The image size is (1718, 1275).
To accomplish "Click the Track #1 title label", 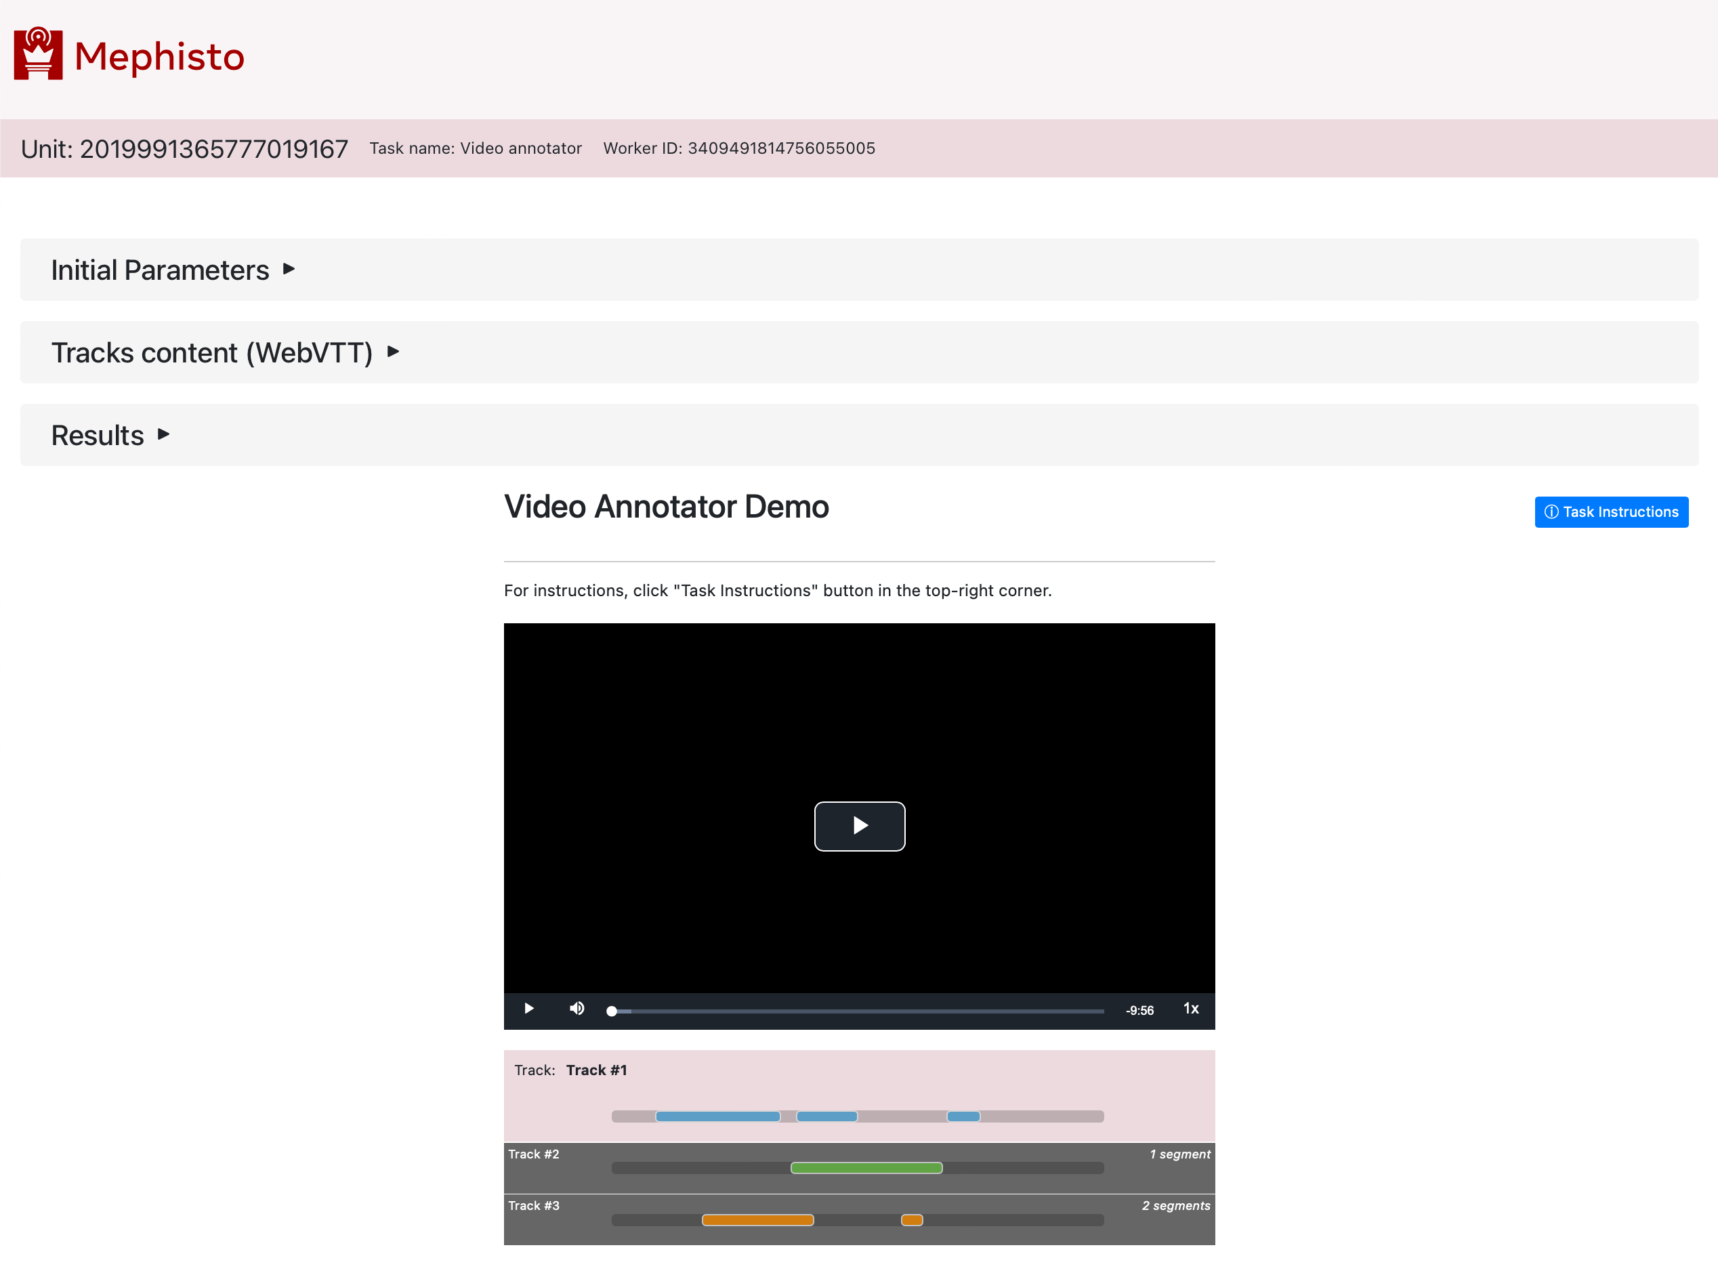I will point(596,1070).
